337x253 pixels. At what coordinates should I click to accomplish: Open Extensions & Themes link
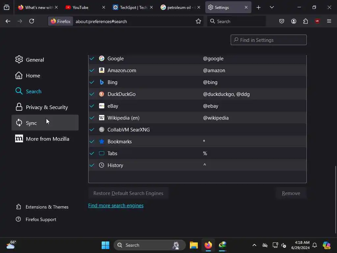point(42,207)
